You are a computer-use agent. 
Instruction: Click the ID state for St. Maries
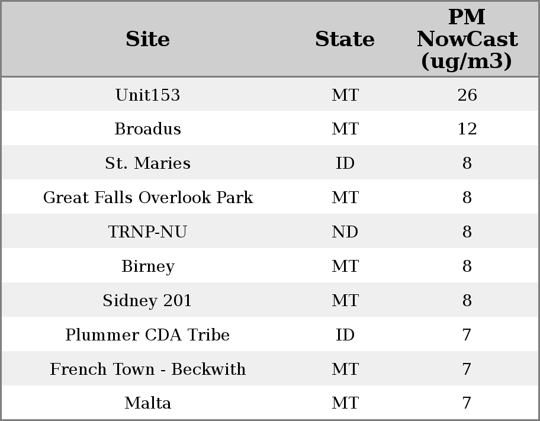coord(345,163)
